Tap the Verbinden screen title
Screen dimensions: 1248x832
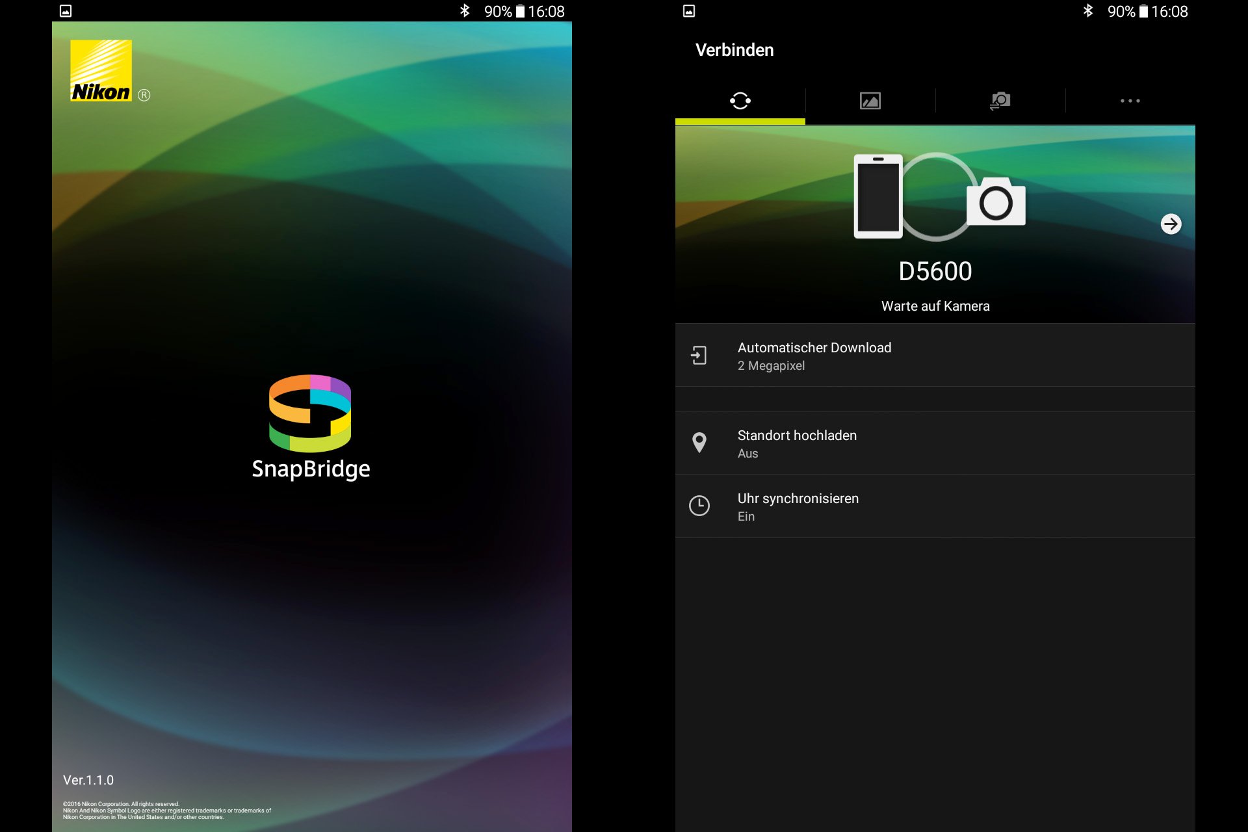(734, 50)
